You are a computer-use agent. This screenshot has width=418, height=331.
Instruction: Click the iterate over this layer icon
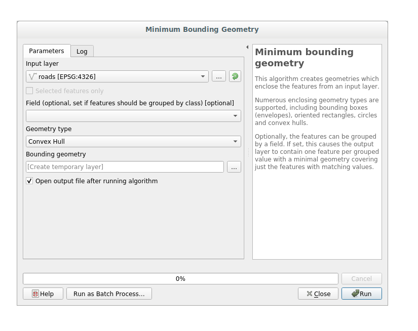[x=235, y=76]
